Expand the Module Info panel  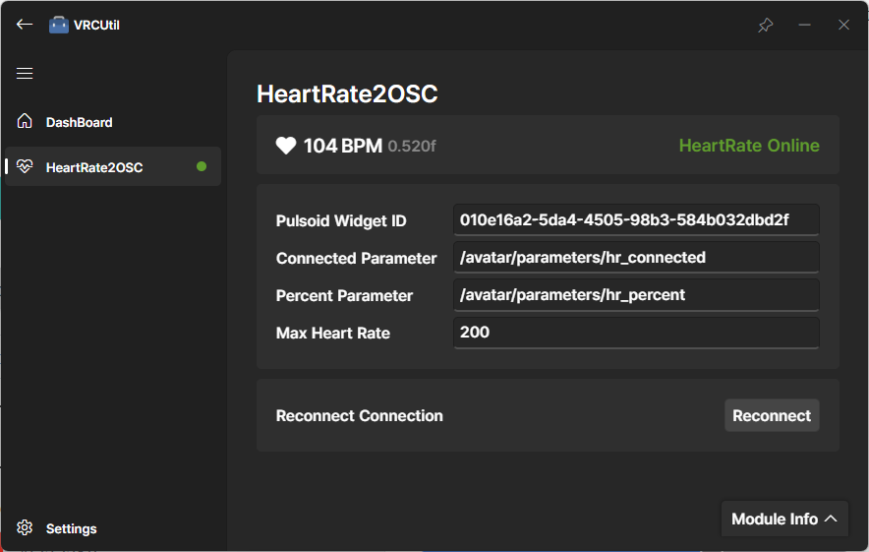tap(784, 519)
